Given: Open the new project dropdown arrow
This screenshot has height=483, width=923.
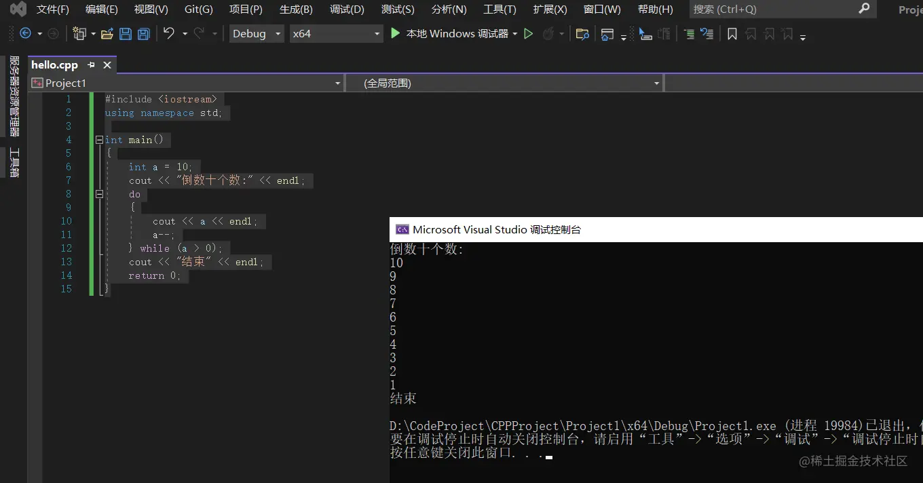Looking at the screenshot, I should click(x=93, y=33).
